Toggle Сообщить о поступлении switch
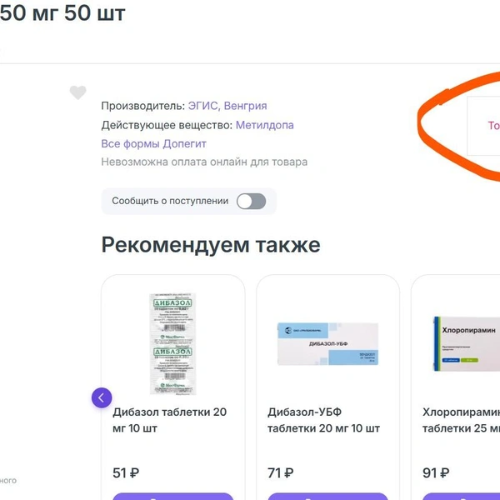The width and height of the screenshot is (500, 500). [x=252, y=201]
